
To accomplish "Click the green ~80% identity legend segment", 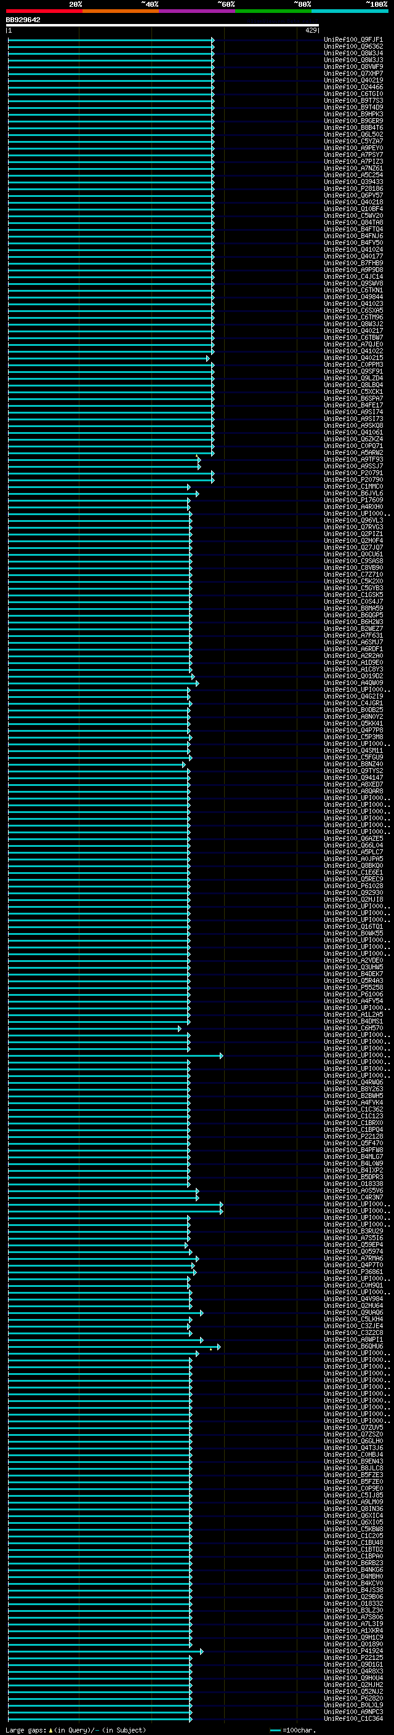I will coord(273,12).
